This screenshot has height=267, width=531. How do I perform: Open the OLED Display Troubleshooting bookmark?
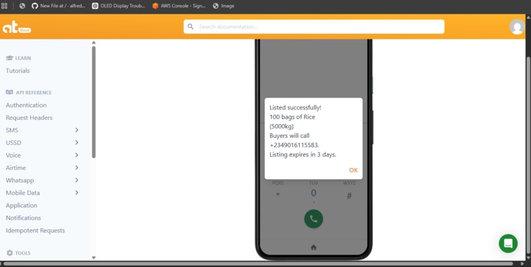[119, 6]
